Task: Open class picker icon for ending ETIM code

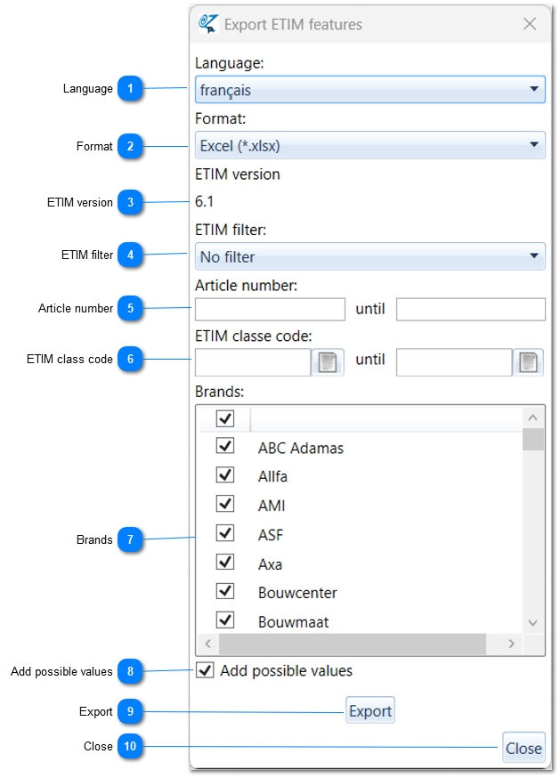Action: (x=528, y=362)
